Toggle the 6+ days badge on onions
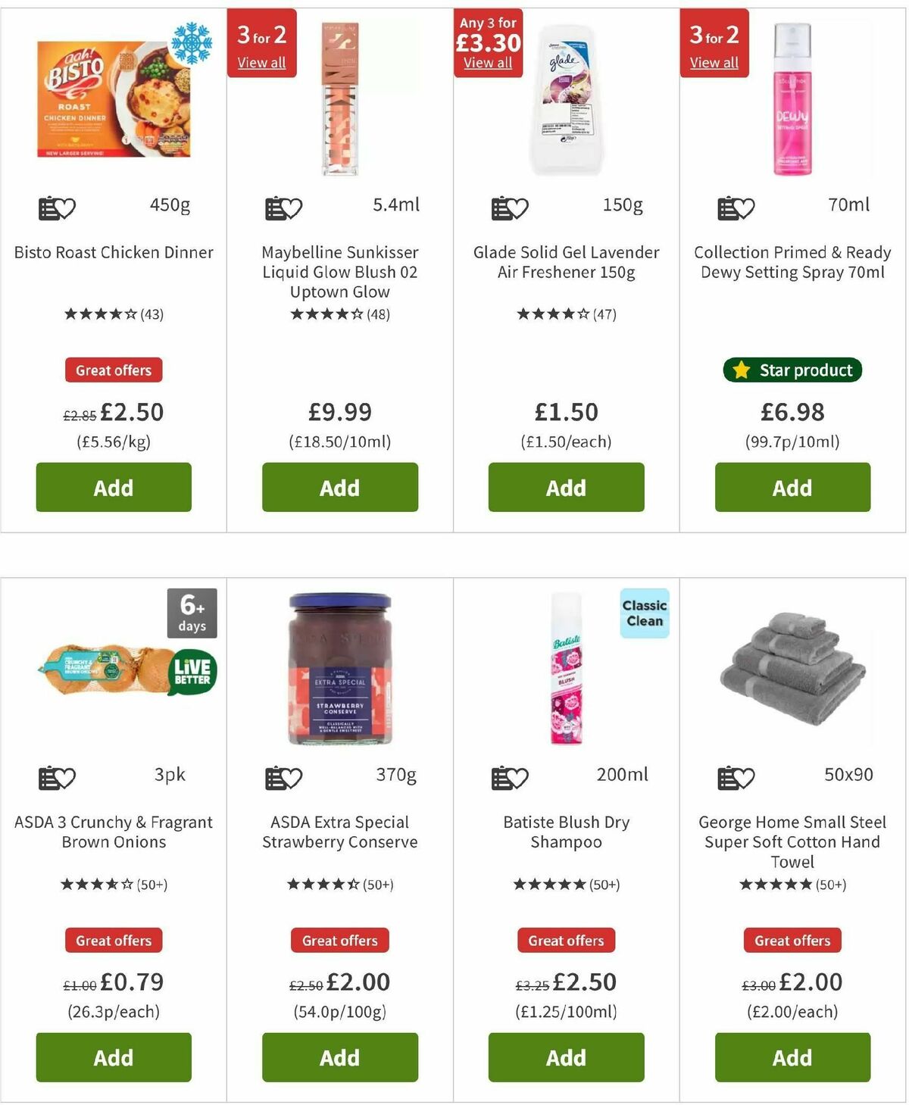 click(x=192, y=615)
